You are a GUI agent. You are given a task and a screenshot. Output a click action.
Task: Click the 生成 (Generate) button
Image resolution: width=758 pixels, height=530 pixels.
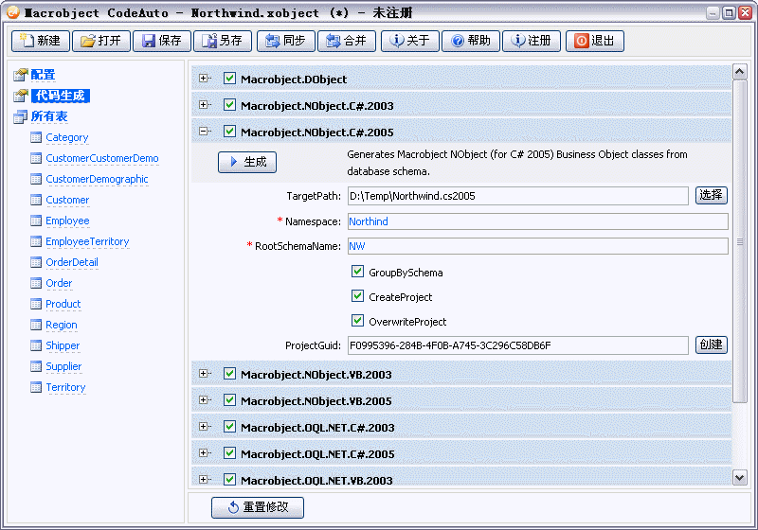pyautogui.click(x=247, y=162)
